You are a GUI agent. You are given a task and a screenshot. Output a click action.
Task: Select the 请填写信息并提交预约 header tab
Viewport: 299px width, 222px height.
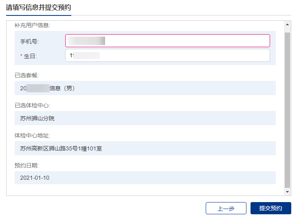[x=38, y=7]
